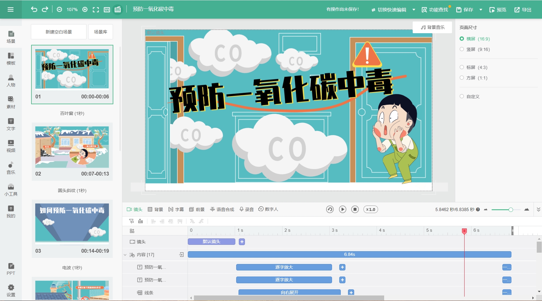Open the 录音 tab
This screenshot has width=542, height=301.
point(246,209)
